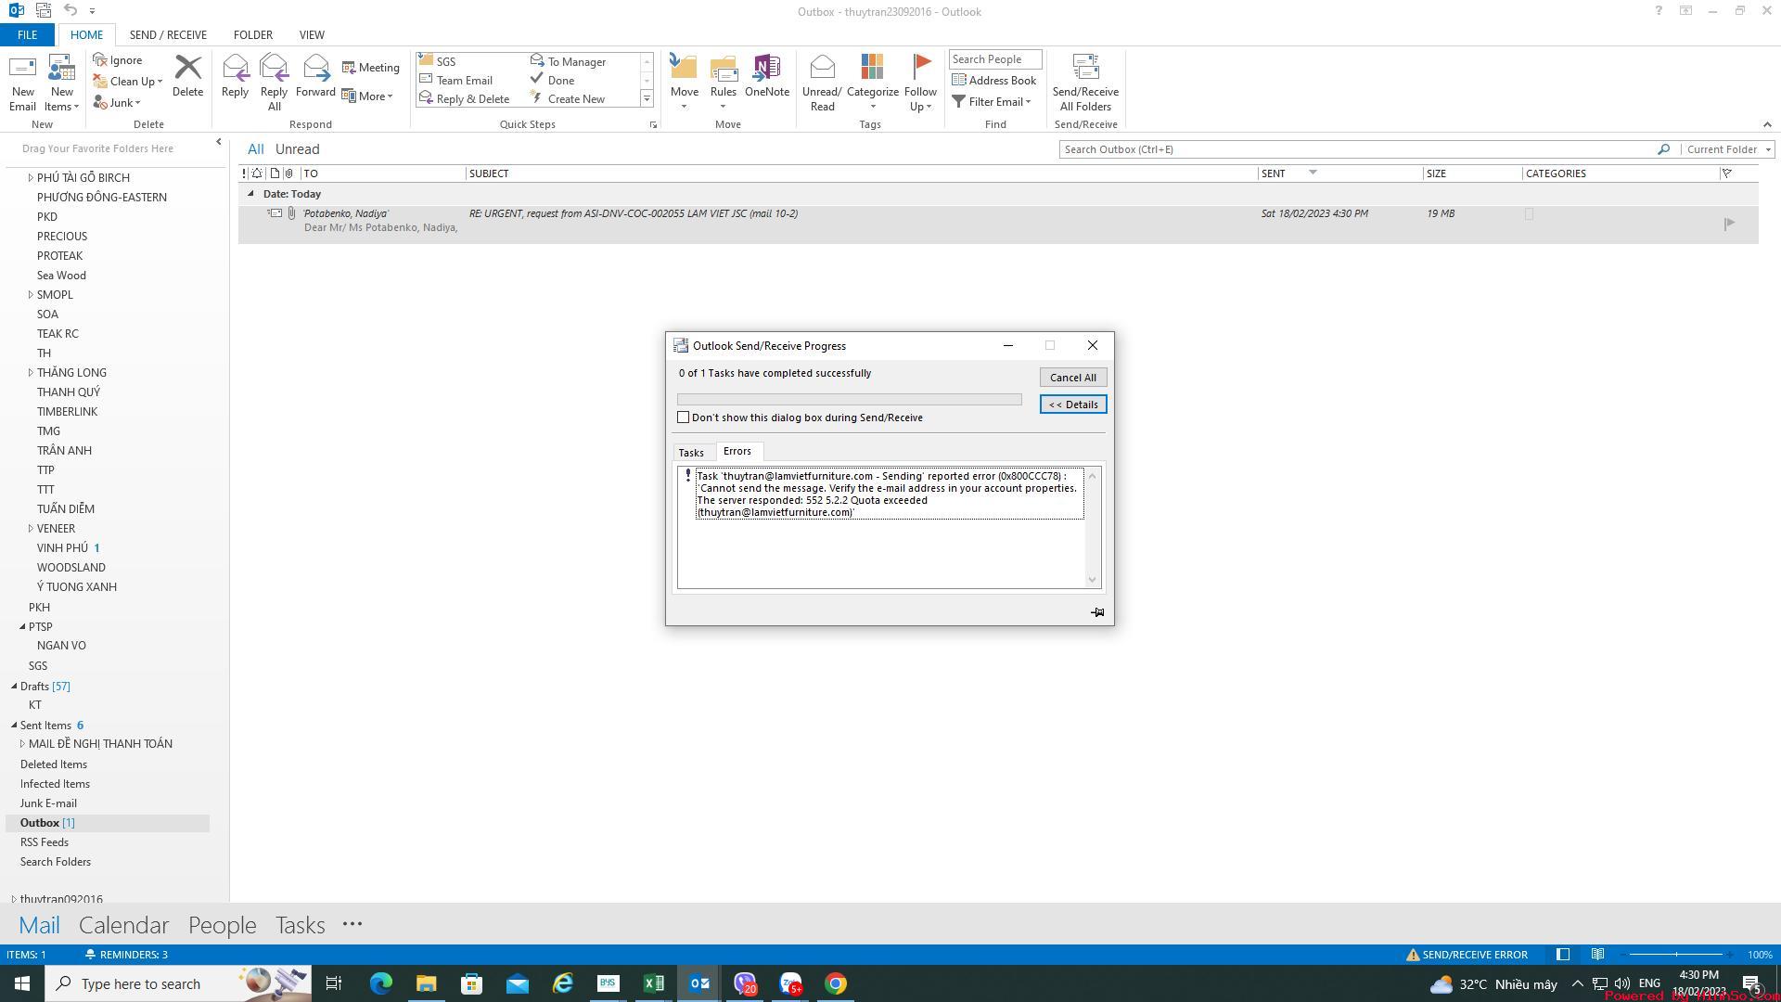Toggle the Unread filter tab

(297, 149)
